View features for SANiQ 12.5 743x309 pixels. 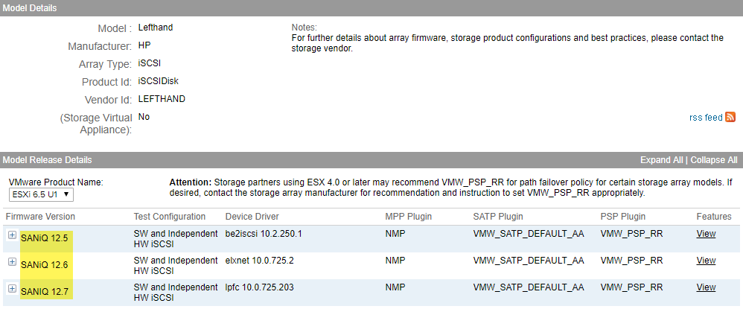point(706,235)
